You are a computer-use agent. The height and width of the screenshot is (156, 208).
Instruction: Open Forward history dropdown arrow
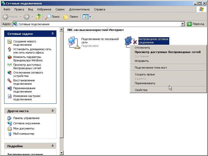[32, 17]
